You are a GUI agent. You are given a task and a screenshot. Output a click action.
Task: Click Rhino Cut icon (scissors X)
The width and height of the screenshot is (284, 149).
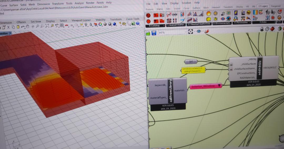coord(8,27)
